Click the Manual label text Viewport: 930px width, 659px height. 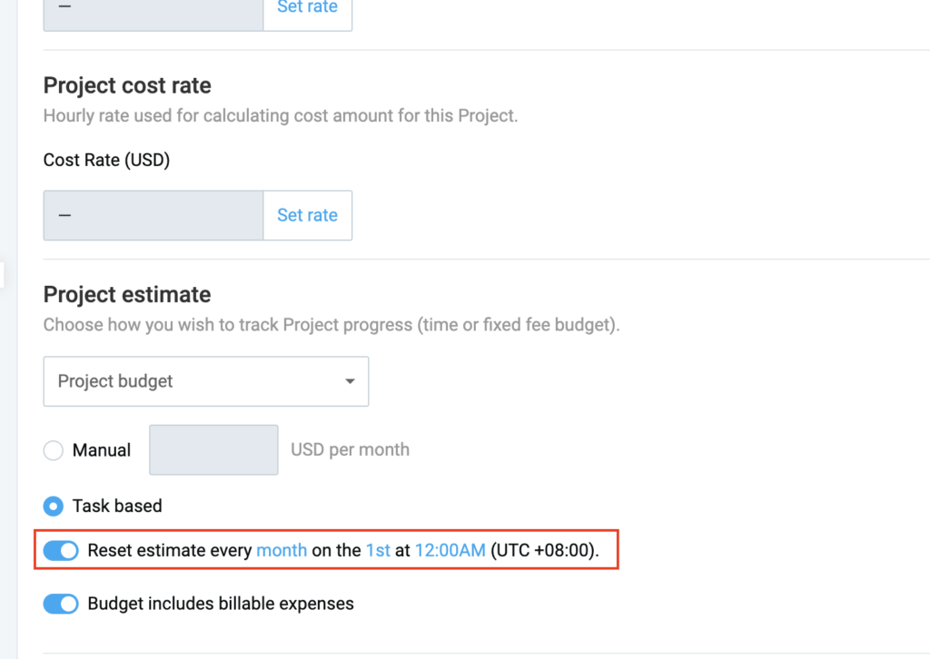click(x=102, y=450)
